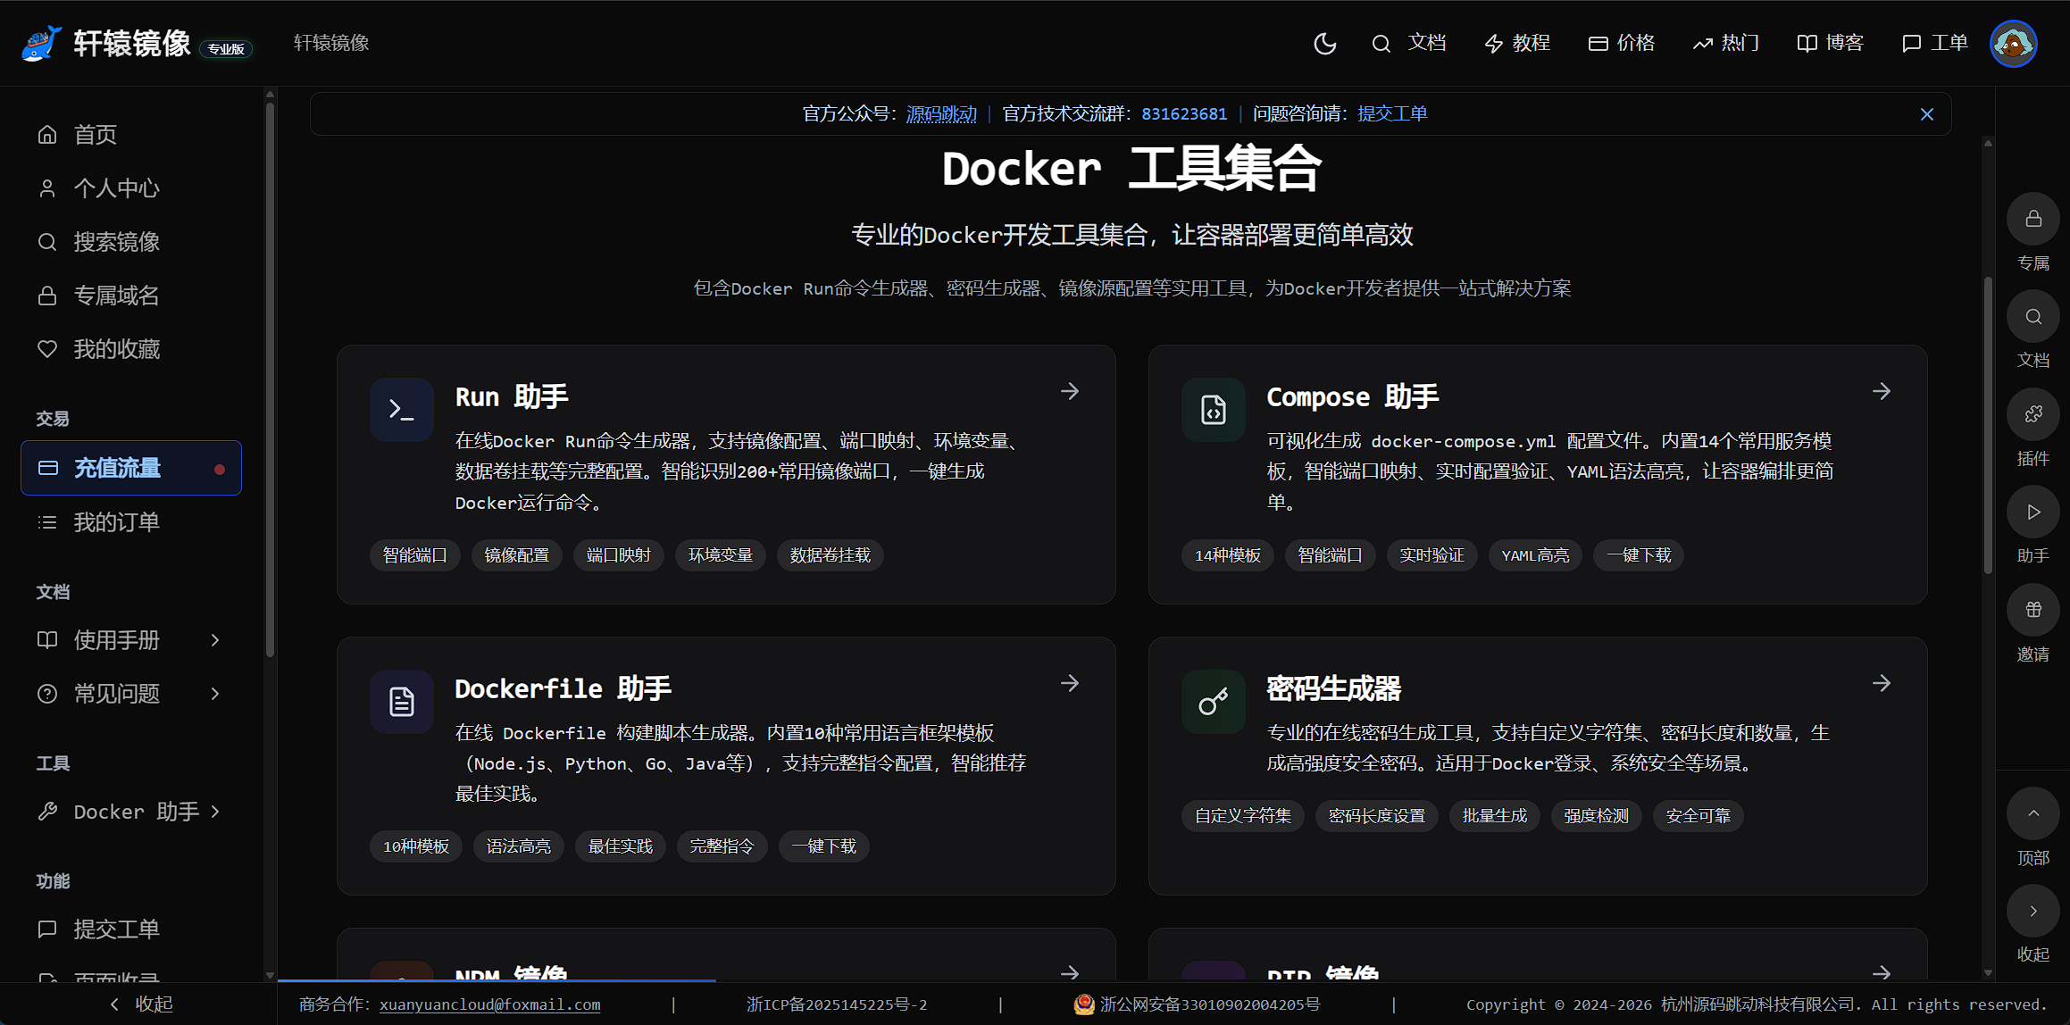Click the 10种模板 tag

coord(416,846)
